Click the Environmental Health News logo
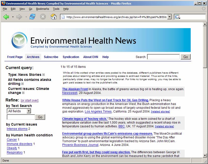Screen dimensions: 208x164 pos(19,40)
